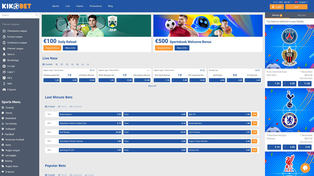
Task: Click the search magnifier icon
Action: [37, 15]
